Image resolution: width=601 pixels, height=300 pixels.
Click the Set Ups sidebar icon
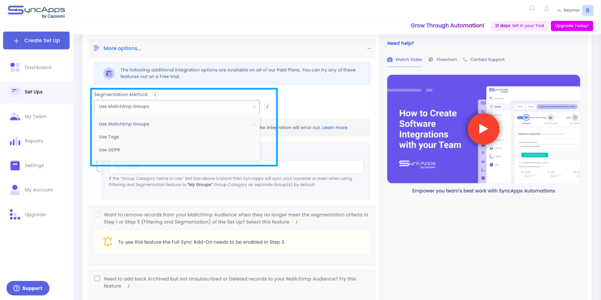tap(15, 92)
